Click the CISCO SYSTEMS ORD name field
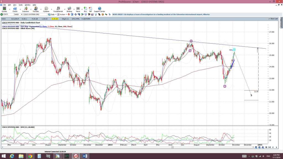The height and width of the screenshot is (159, 283). 35,14
